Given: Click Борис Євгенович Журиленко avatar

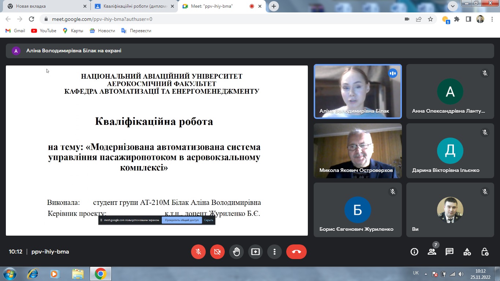Looking at the screenshot, I should (x=358, y=210).
